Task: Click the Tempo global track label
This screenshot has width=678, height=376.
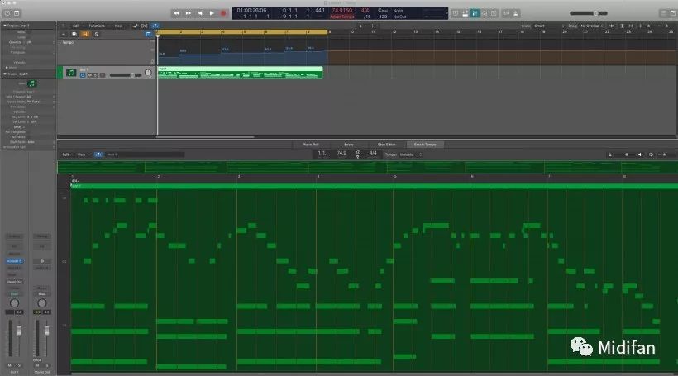Action: 68,42
